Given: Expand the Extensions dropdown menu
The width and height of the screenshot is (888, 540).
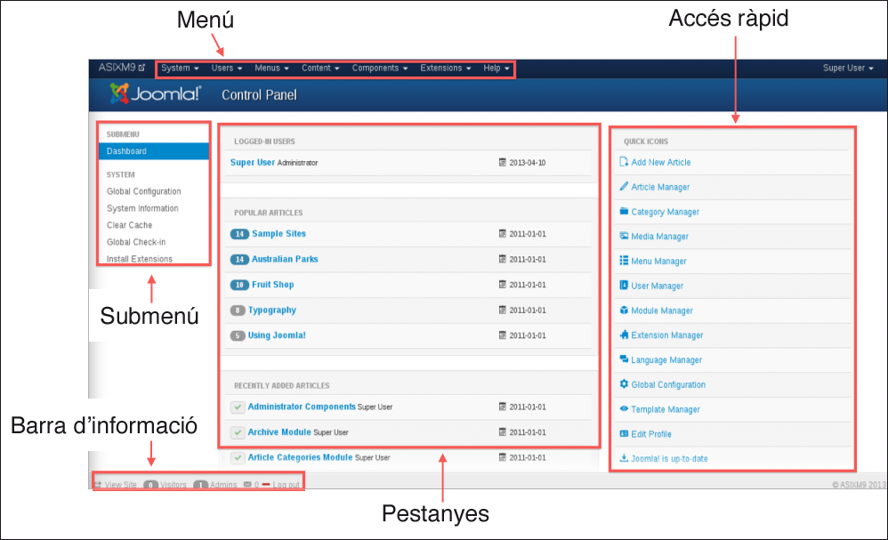Looking at the screenshot, I should coord(446,68).
